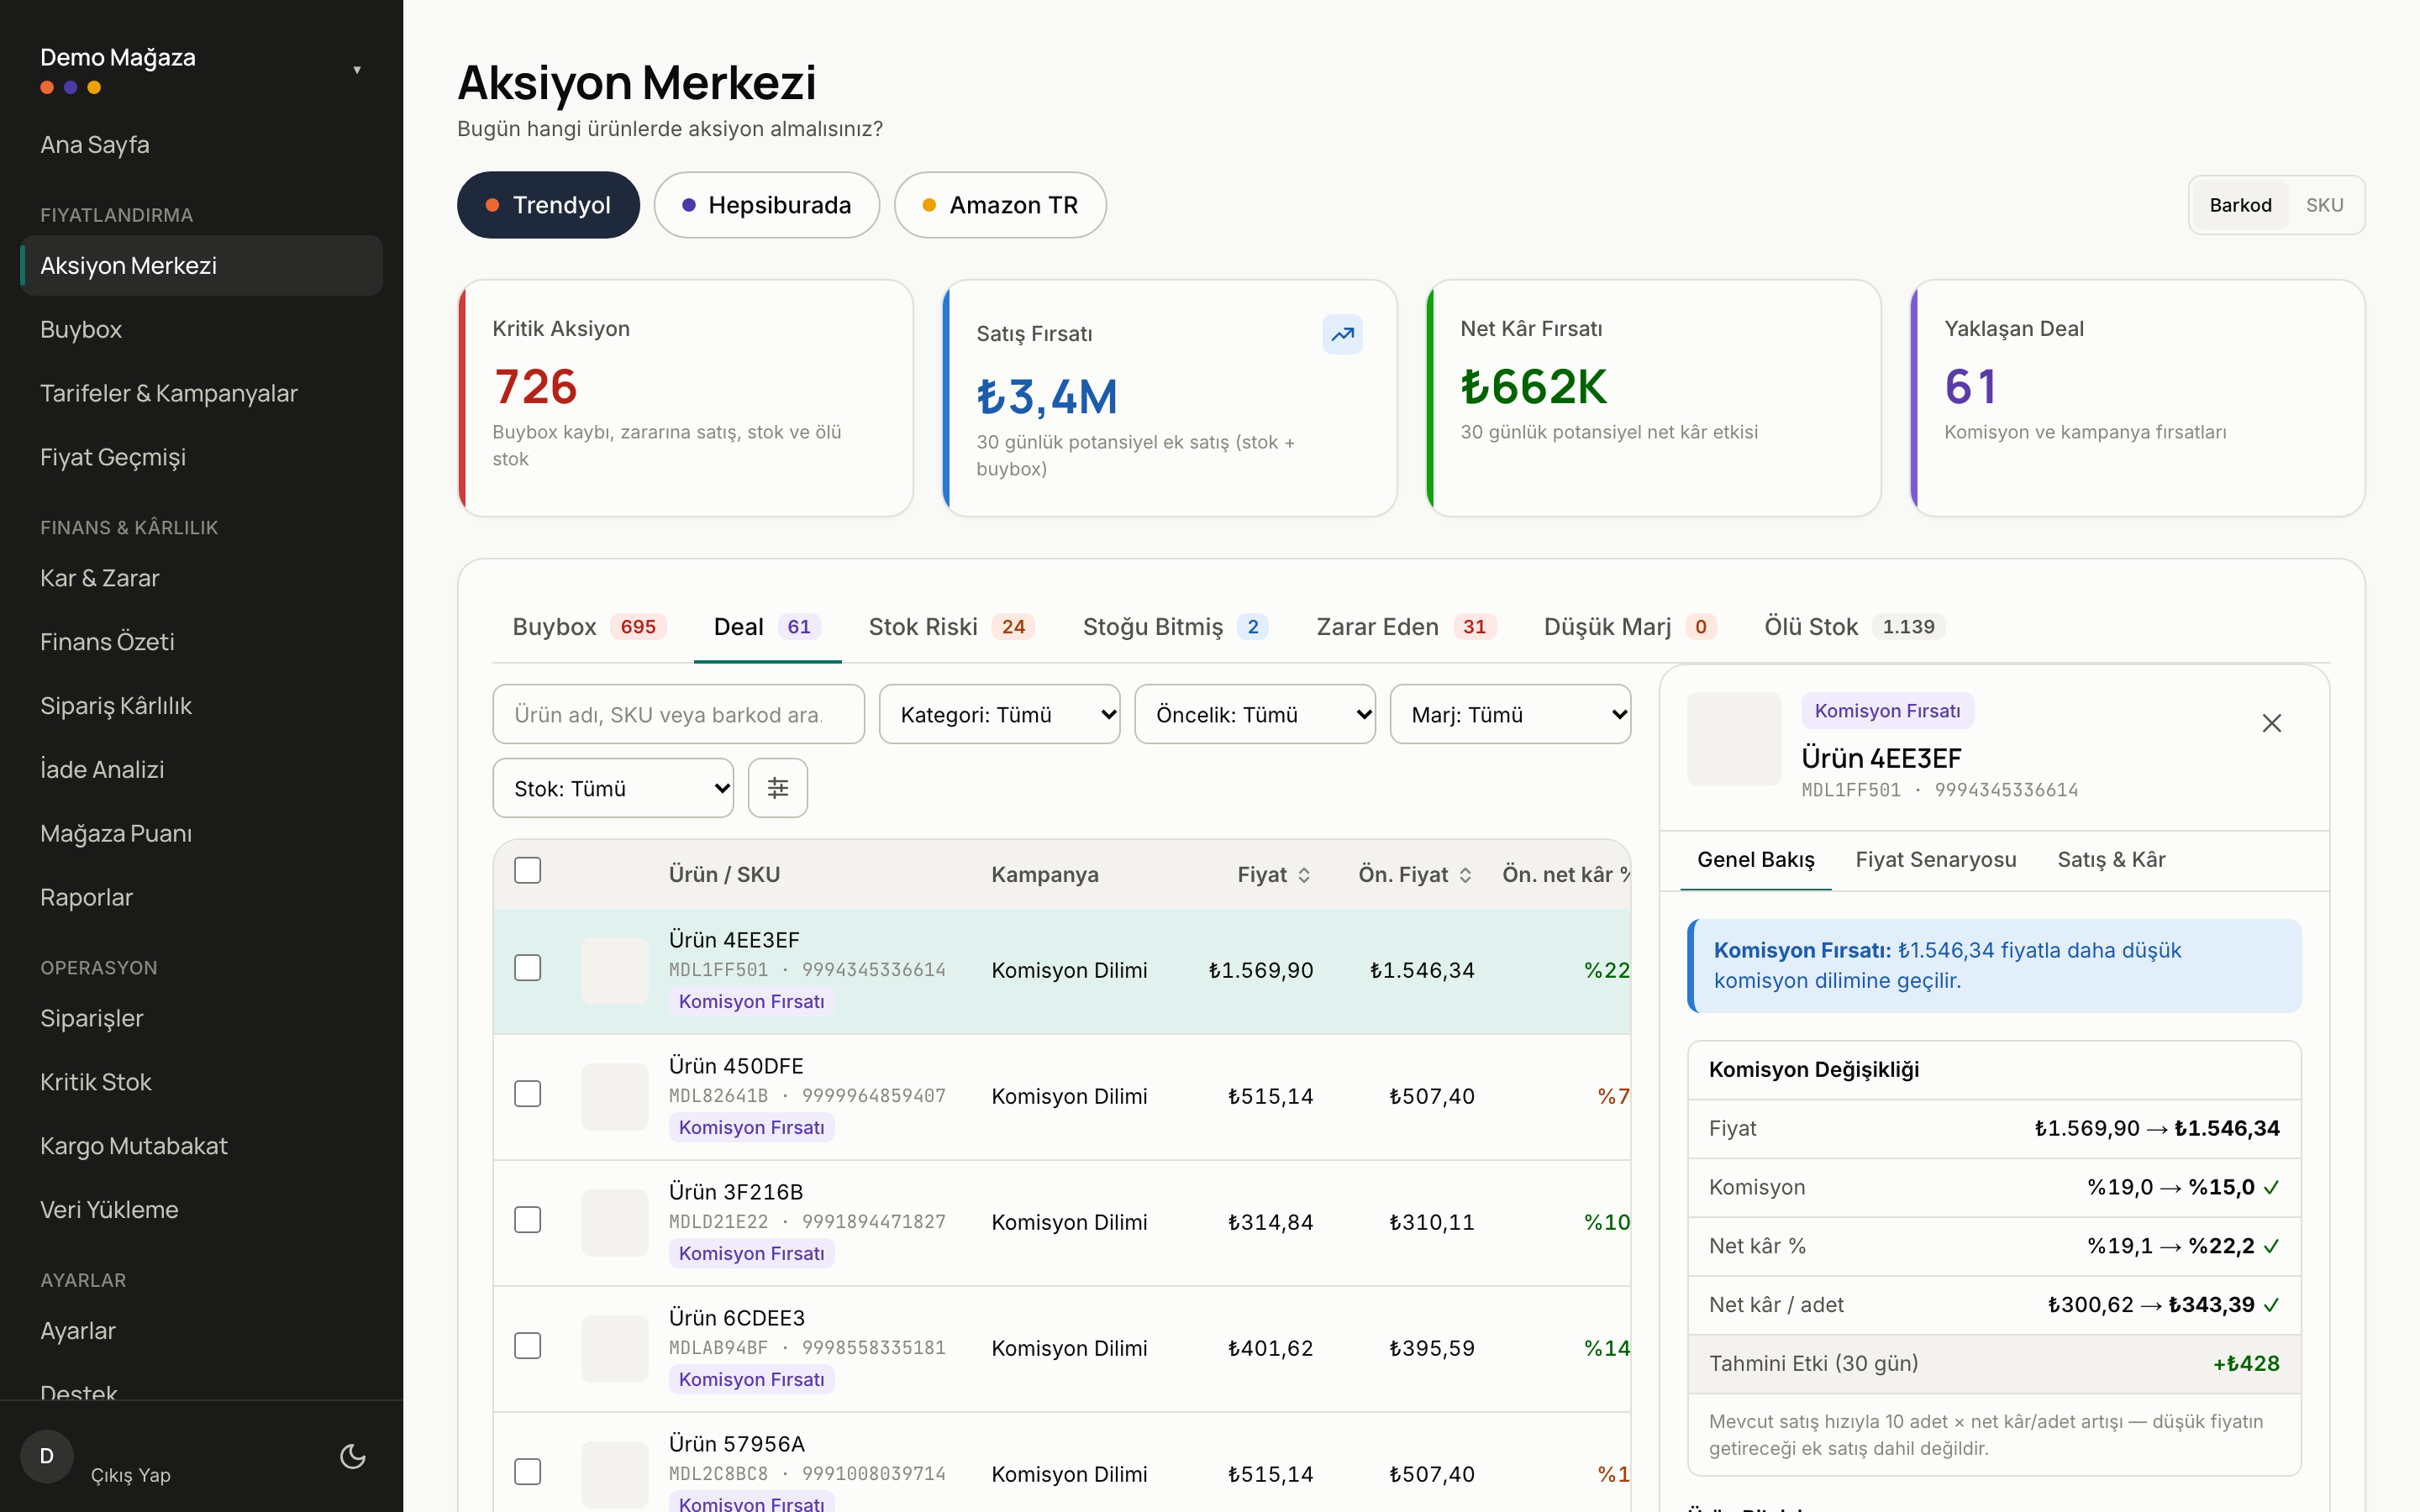Sort by Ön. Fiyat column arrows
The image size is (2420, 1512).
(x=1465, y=875)
